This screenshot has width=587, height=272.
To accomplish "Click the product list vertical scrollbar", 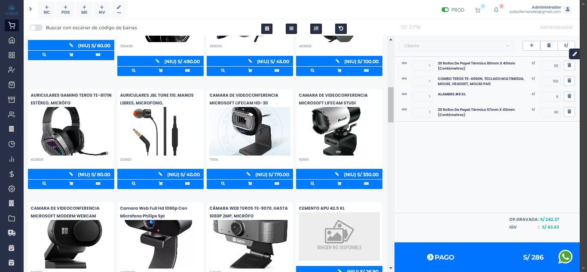I will coord(391,105).
